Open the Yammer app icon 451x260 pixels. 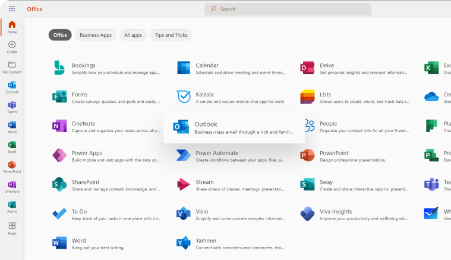184,243
